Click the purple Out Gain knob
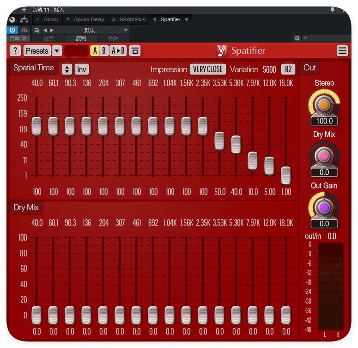The image size is (358, 348). [x=324, y=207]
